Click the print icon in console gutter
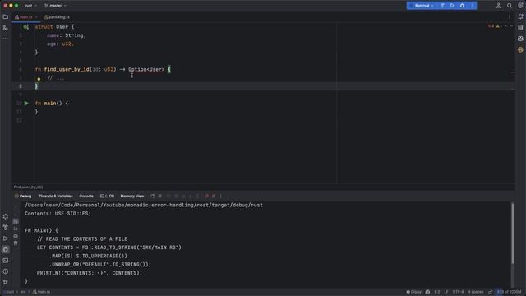Screen dimensions: 526x296 pos(16,236)
